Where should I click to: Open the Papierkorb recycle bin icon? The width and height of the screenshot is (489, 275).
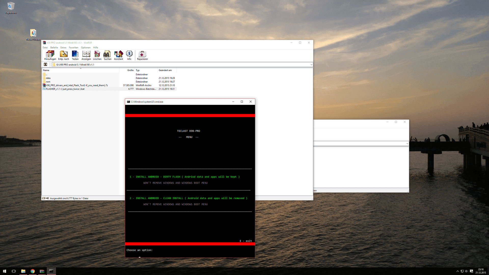click(x=11, y=8)
